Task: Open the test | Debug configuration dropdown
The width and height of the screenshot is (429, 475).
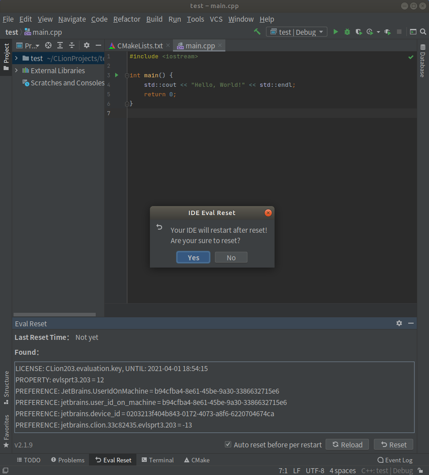Action: click(x=297, y=32)
